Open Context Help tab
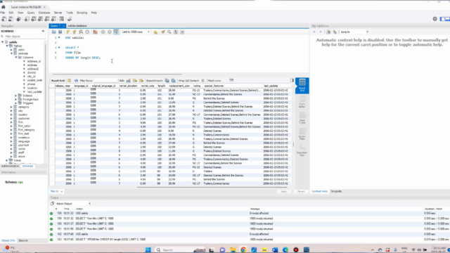Viewport: 450px width, 253px height. (x=319, y=191)
